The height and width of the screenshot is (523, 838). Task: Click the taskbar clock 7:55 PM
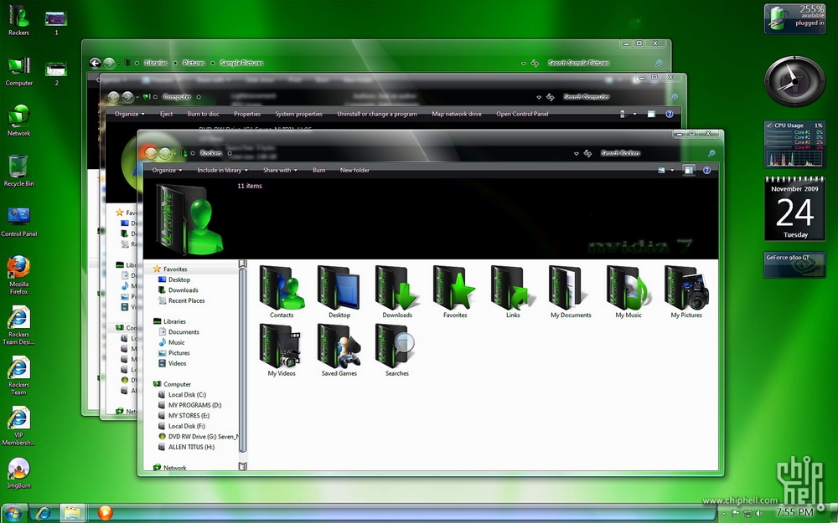(x=794, y=513)
